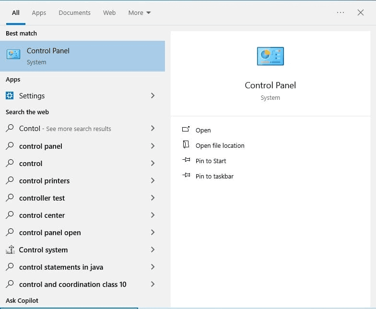Close the search panel with X
The width and height of the screenshot is (376, 309).
361,12
